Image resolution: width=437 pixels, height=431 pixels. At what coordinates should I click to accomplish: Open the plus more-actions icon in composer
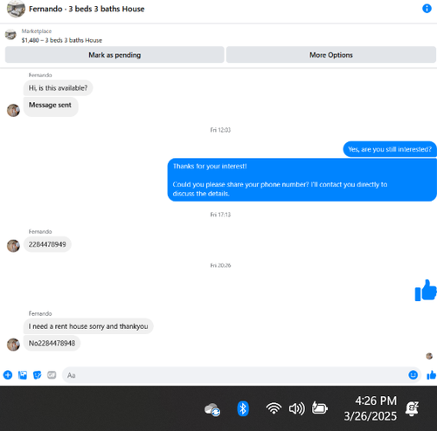(x=8, y=375)
